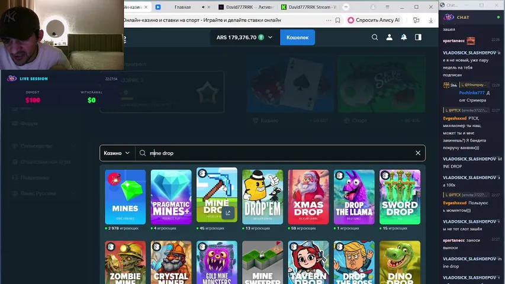This screenshot has width=505, height=284.
Task: Open the Mine Drop game tile
Action: click(x=217, y=195)
